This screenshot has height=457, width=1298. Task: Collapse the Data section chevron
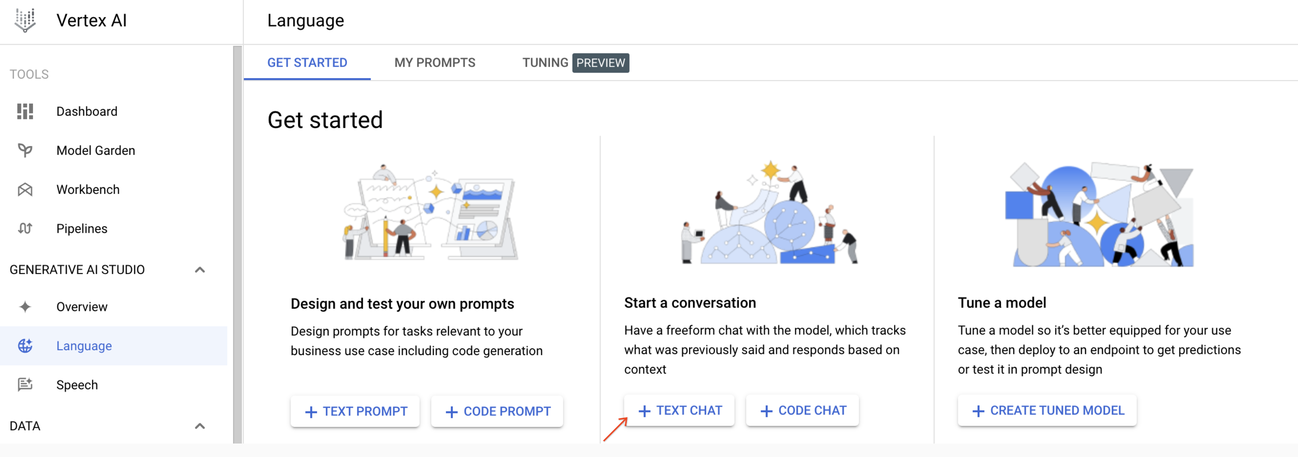(x=200, y=426)
